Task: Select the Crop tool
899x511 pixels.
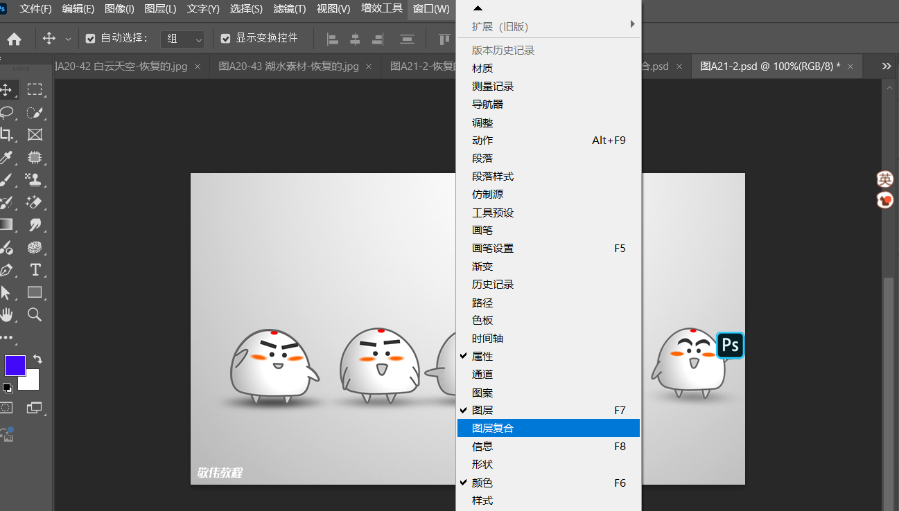Action: tap(7, 134)
